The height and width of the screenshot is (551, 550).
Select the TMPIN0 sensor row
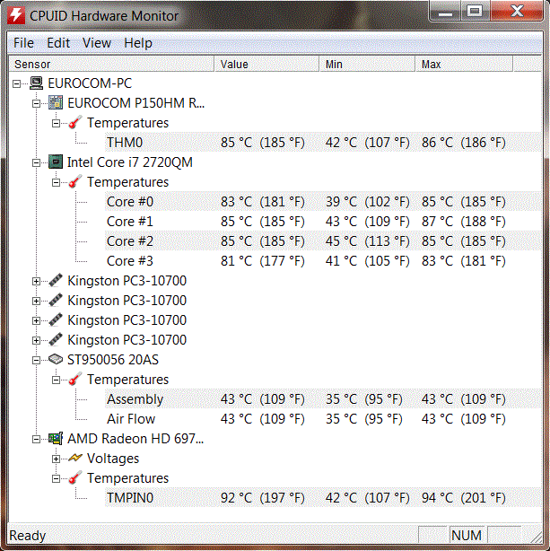323,497
